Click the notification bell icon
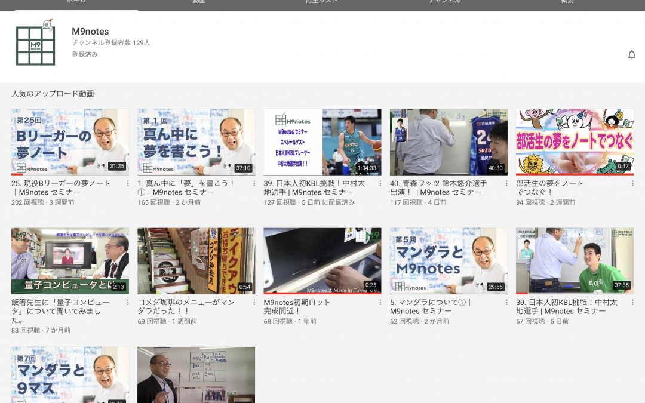 (631, 55)
